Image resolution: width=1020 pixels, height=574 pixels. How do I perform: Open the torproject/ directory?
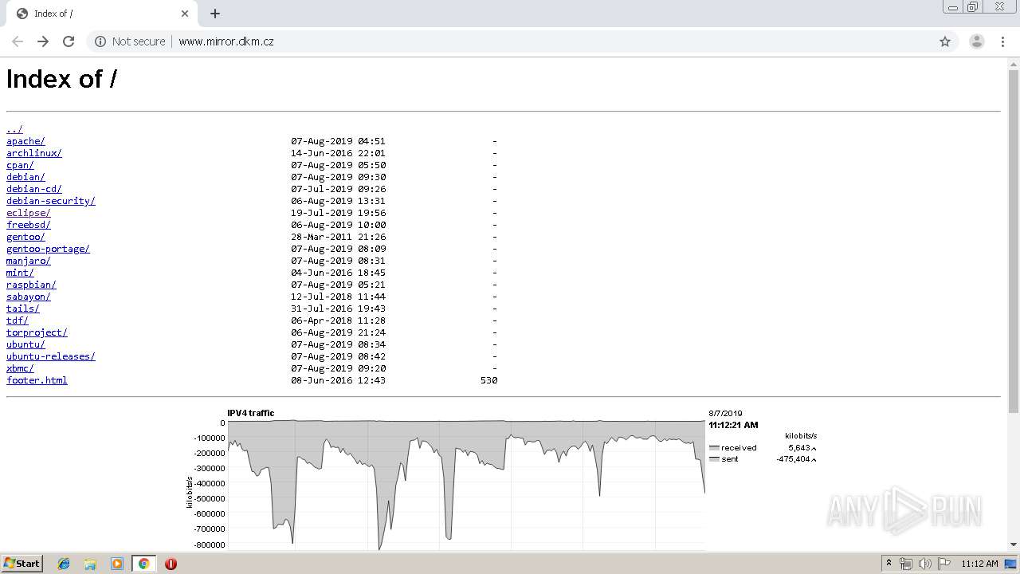(x=37, y=332)
